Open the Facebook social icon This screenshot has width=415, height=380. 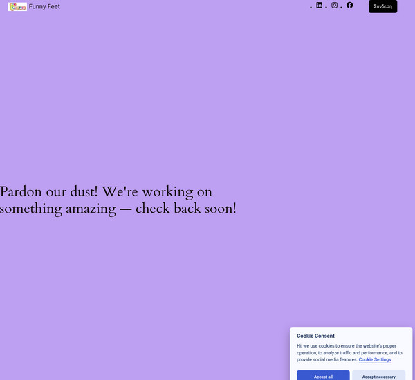[349, 5]
